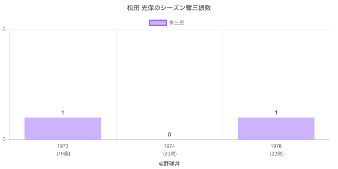Toggle the 奪三振 legend label text

pos(176,23)
